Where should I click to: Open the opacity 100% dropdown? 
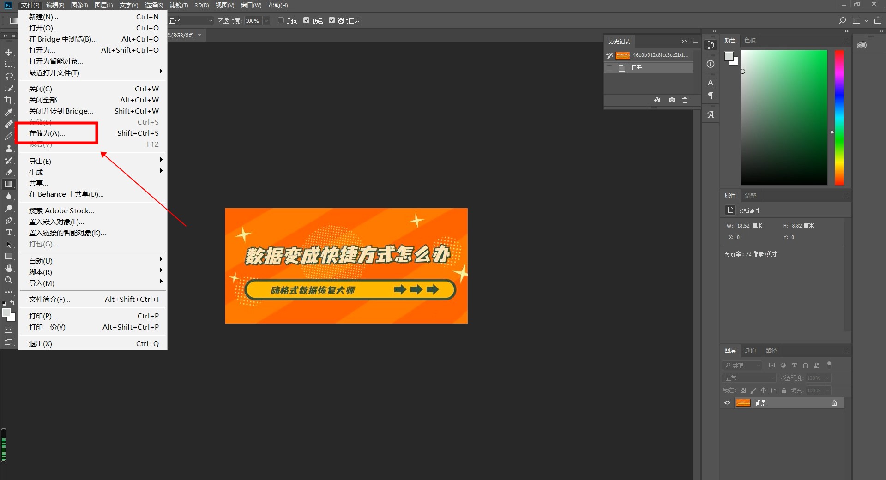coord(266,21)
